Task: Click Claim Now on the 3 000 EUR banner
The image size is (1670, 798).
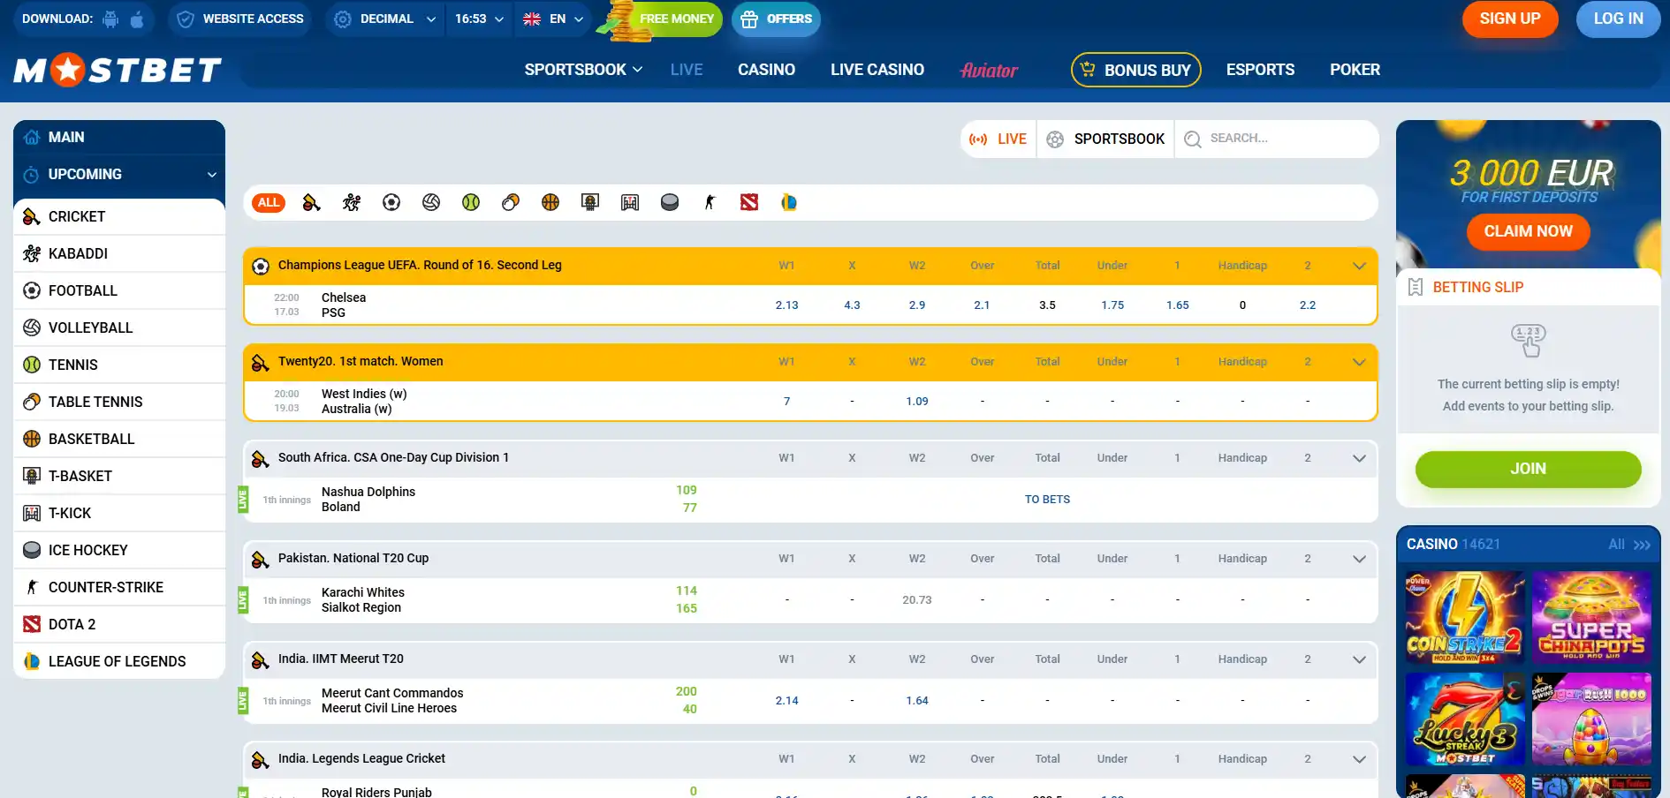Action: pos(1529,231)
